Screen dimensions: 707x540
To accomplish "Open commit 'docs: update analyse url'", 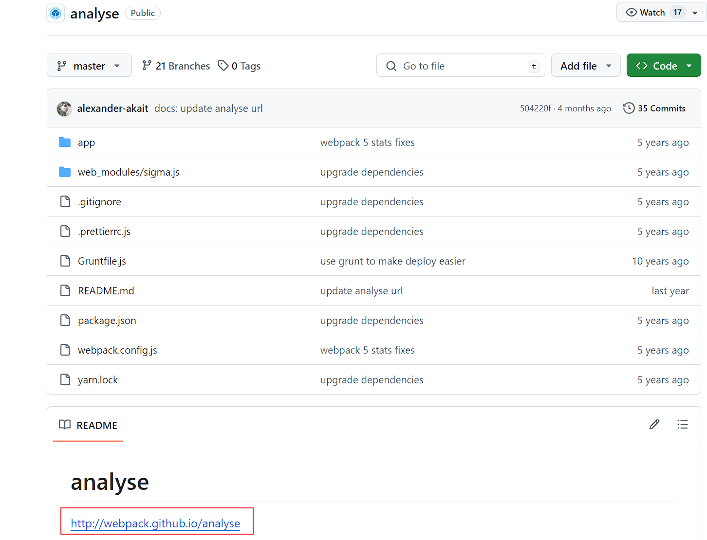I will pyautogui.click(x=208, y=108).
